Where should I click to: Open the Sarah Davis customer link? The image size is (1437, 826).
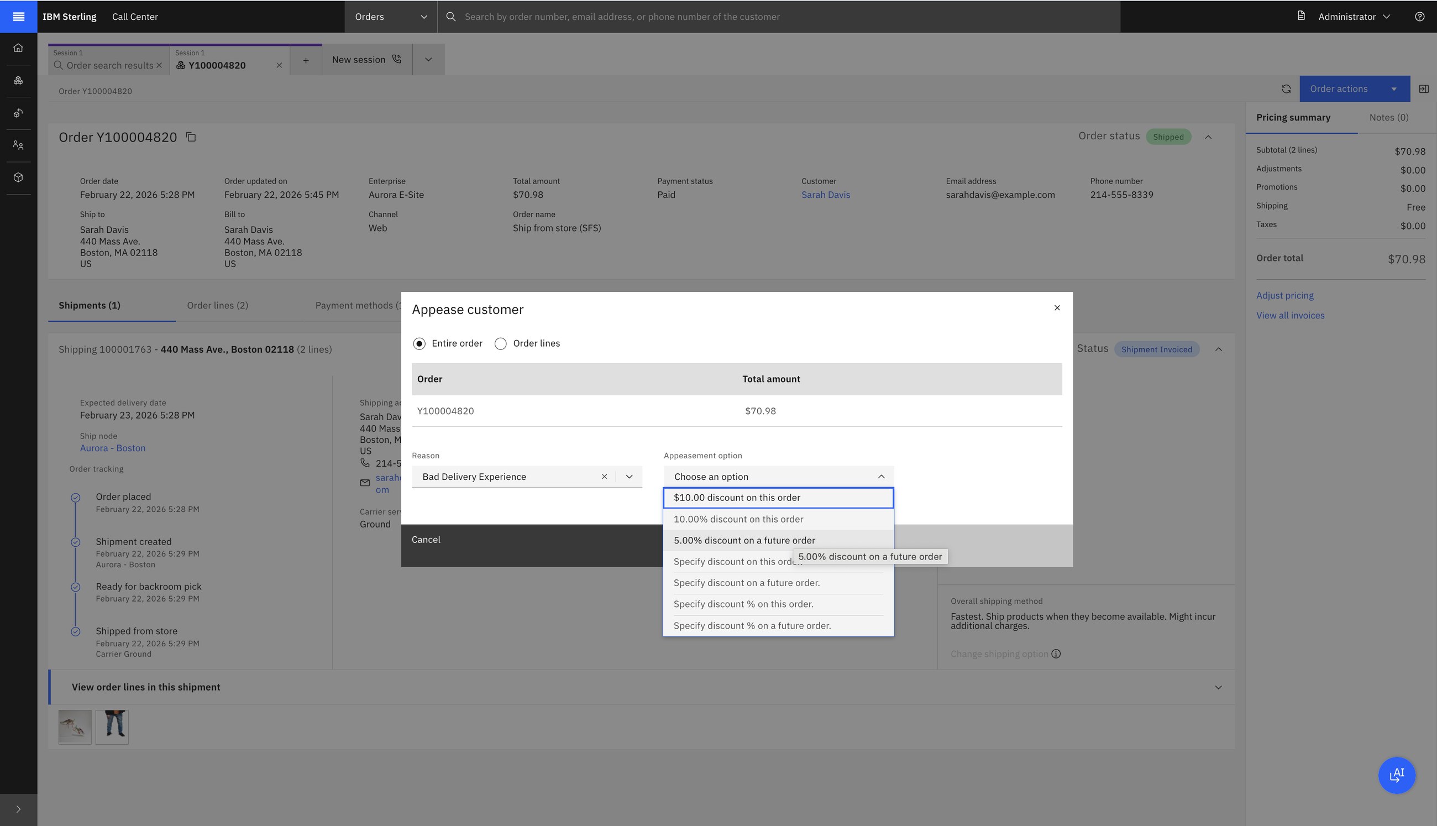(x=825, y=195)
